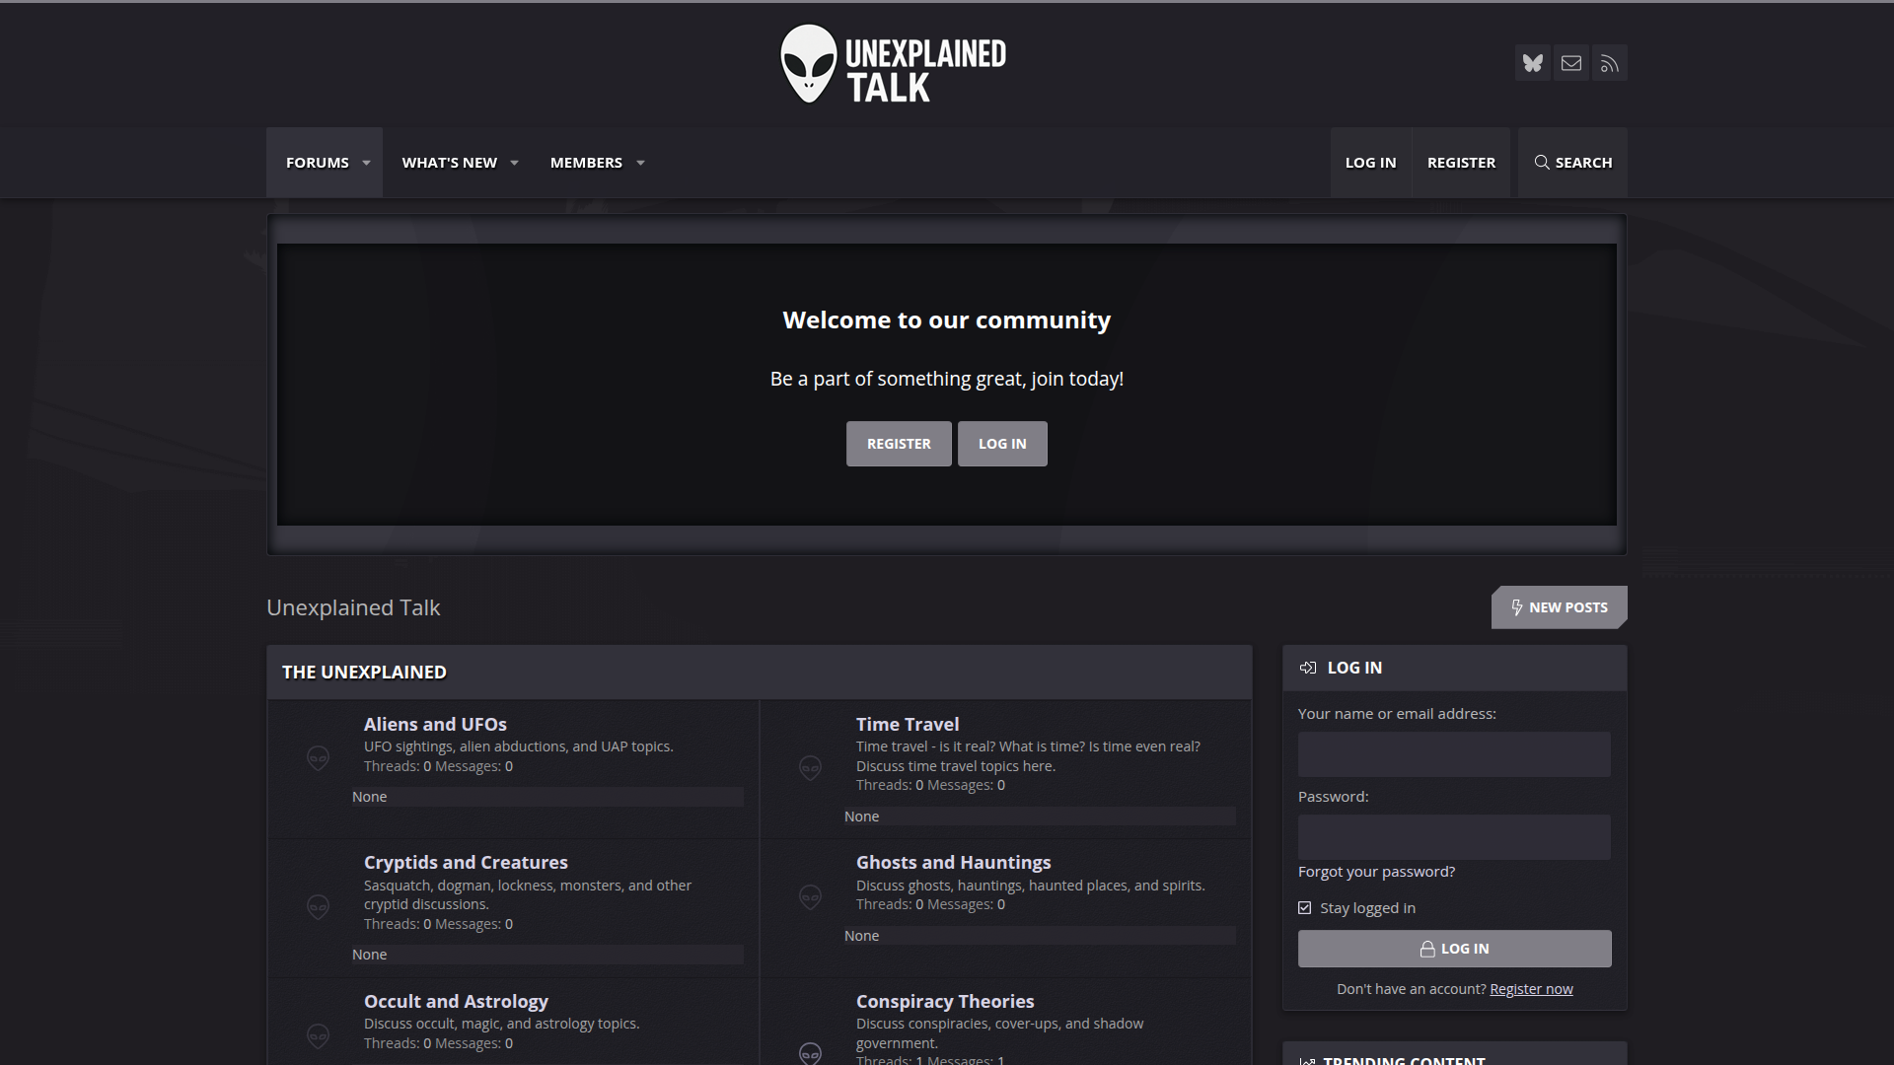The width and height of the screenshot is (1894, 1065).
Task: Select Register in the navigation bar
Action: [x=1461, y=163]
